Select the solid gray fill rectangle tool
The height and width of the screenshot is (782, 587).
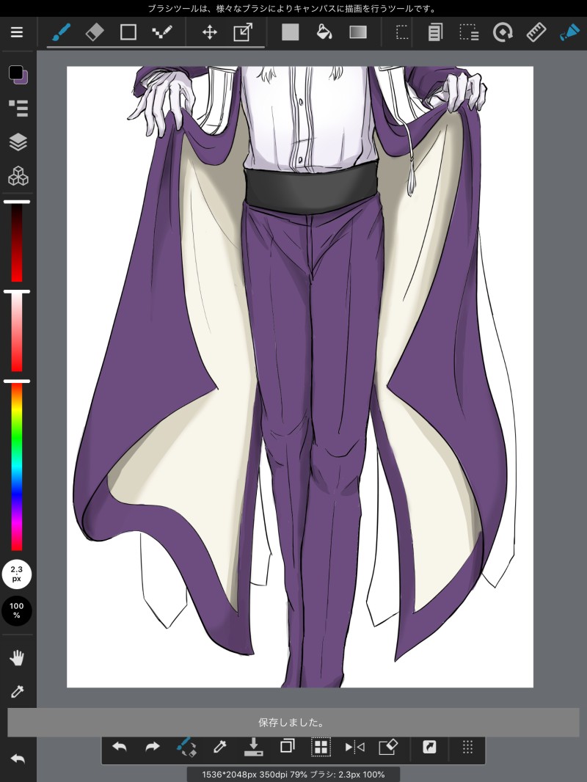(291, 32)
